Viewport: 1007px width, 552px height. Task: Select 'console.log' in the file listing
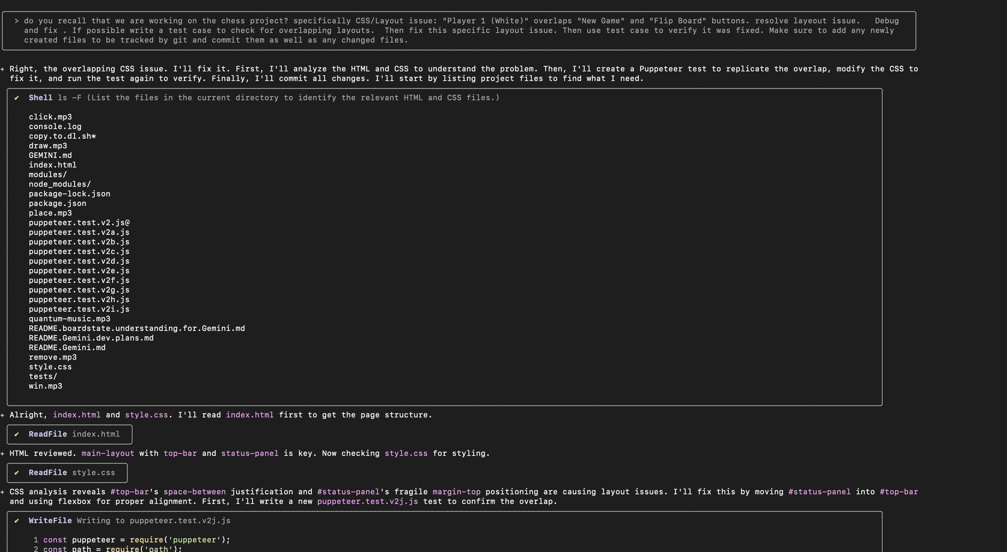tap(55, 127)
